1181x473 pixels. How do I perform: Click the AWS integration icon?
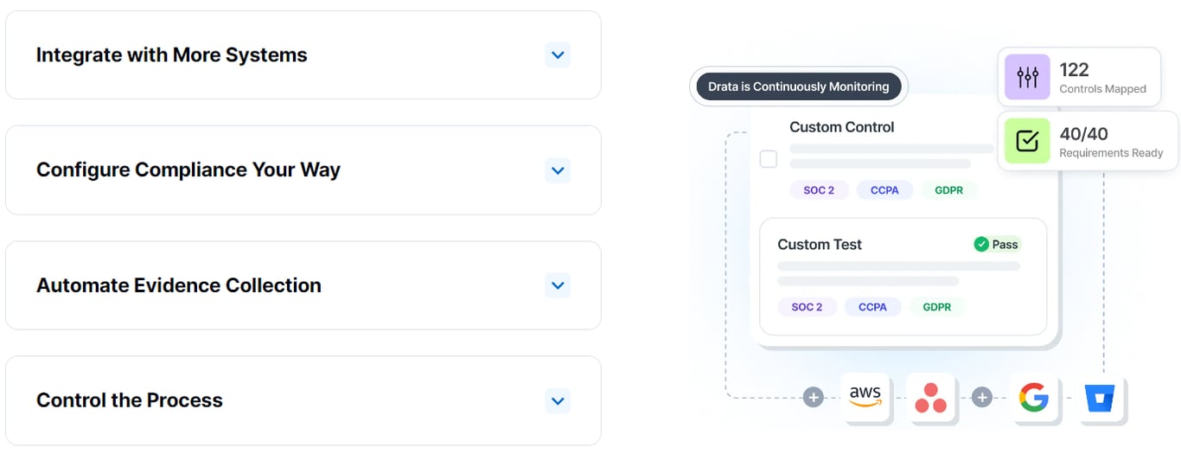pos(865,397)
